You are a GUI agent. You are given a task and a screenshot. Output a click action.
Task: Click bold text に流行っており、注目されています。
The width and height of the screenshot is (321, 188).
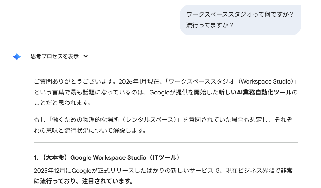click(83, 181)
